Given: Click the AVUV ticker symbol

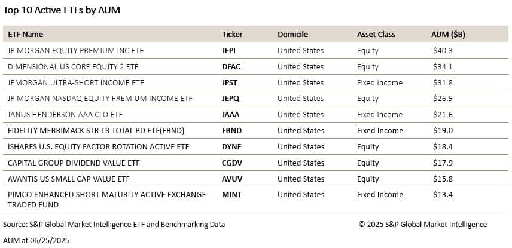Looking at the screenshot, I should 231,179.
